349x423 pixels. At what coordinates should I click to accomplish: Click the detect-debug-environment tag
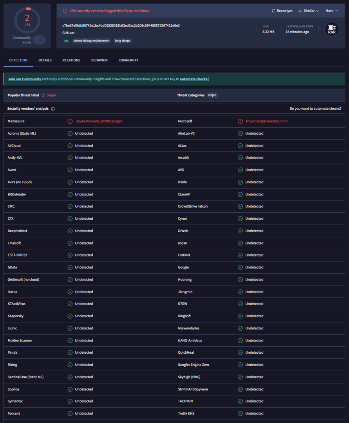[91, 41]
